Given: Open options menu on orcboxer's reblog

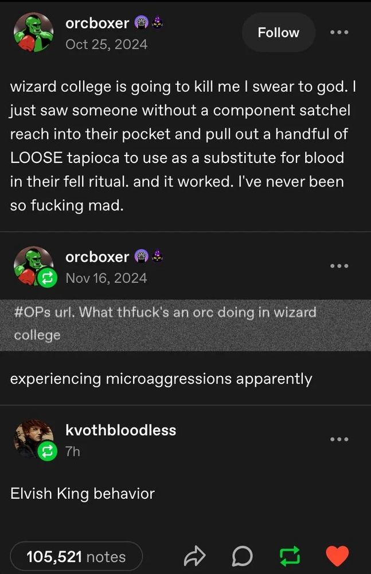Looking at the screenshot, I should [339, 266].
